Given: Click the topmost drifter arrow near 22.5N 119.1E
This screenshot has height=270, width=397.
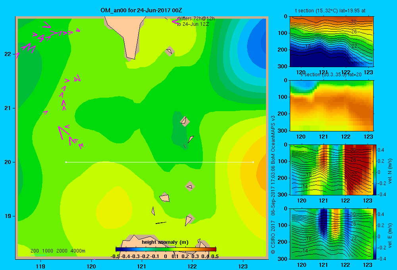Looking at the screenshot, I should coord(46,25).
